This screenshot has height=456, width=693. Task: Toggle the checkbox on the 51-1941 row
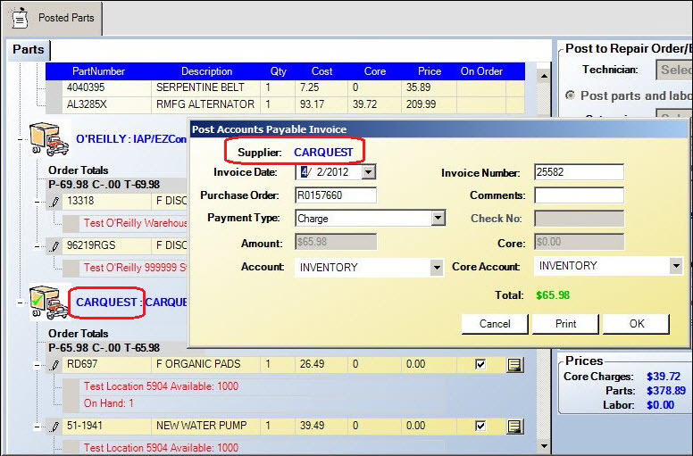pos(481,427)
